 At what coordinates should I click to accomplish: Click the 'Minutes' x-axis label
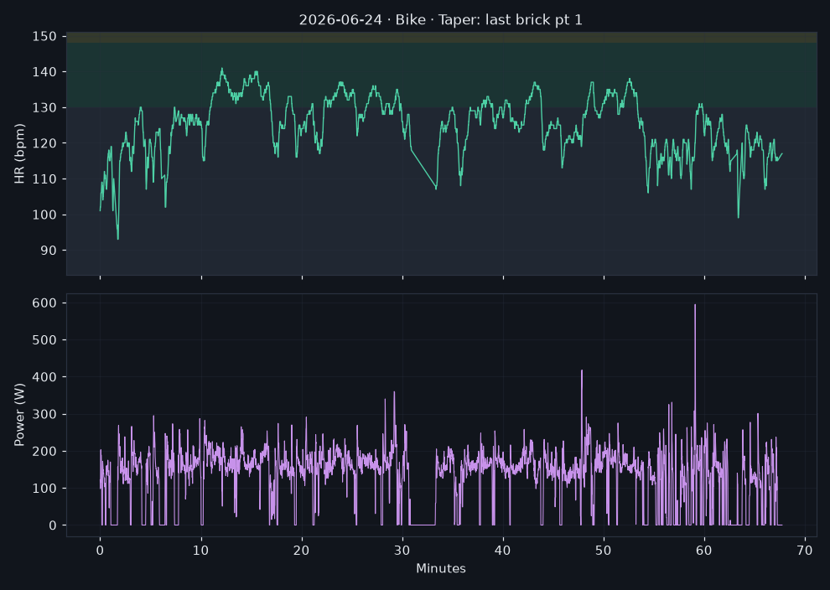click(x=441, y=568)
